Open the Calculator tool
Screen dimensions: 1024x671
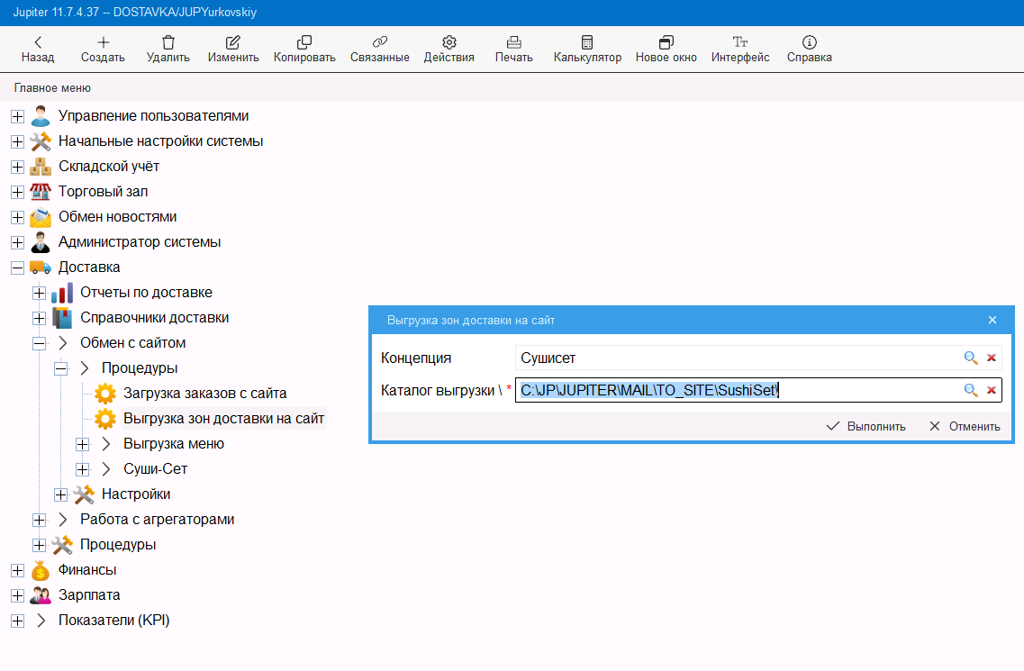click(587, 42)
